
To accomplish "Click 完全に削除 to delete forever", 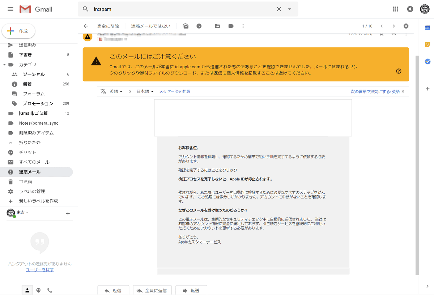I will tap(108, 26).
